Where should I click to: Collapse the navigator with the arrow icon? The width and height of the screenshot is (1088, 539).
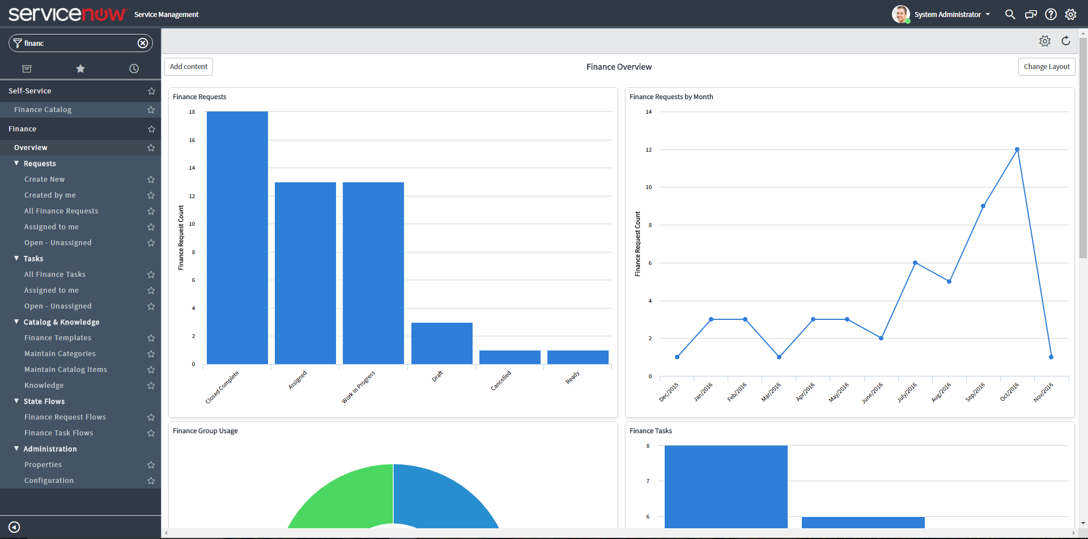click(x=15, y=527)
